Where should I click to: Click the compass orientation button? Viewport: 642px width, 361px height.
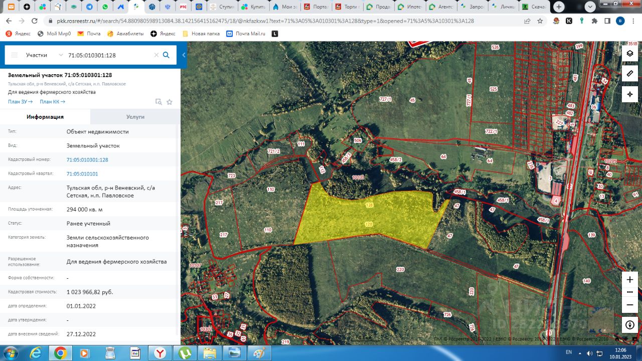pyautogui.click(x=630, y=325)
